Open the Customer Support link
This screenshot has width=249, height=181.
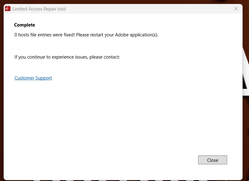[33, 78]
